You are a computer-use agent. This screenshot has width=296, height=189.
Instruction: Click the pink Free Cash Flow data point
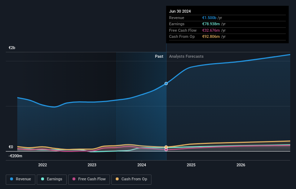tap(166, 150)
